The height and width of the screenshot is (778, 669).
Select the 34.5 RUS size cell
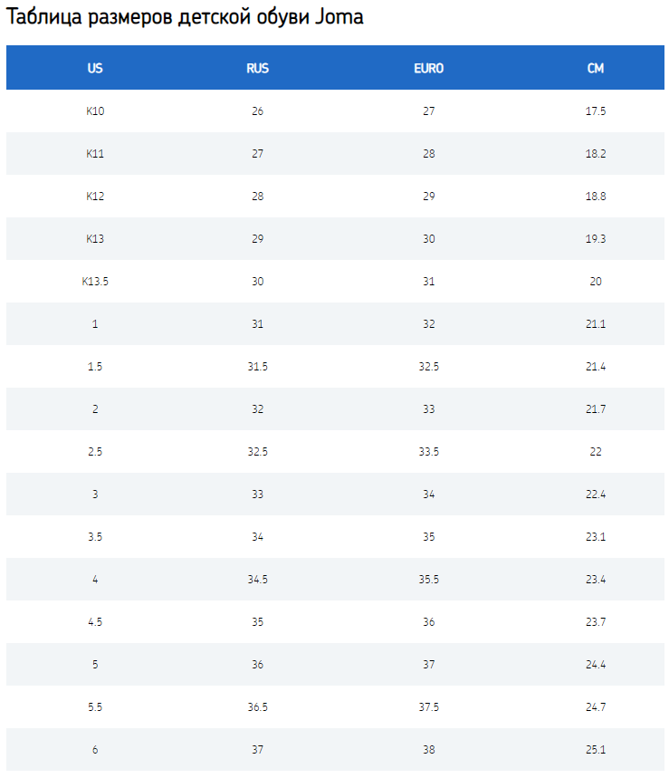pyautogui.click(x=258, y=580)
